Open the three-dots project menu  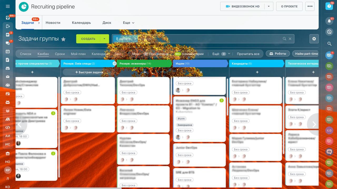pyautogui.click(x=310, y=7)
